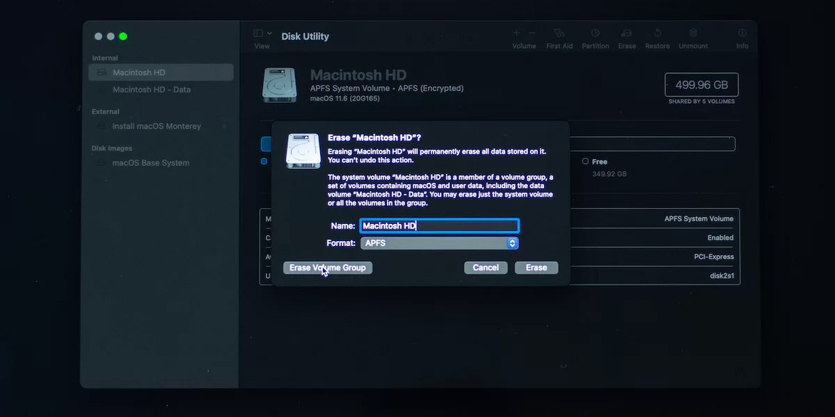Click the Enabled table value

pyautogui.click(x=720, y=238)
